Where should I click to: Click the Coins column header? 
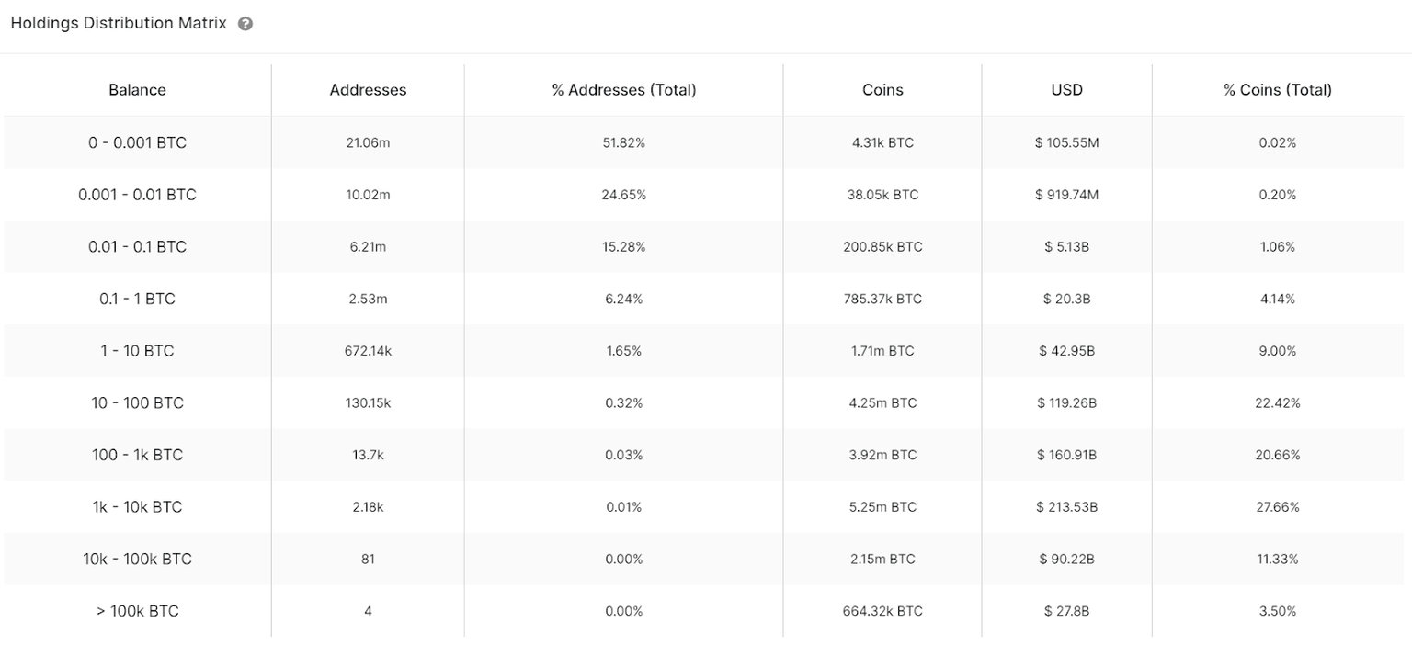[882, 90]
